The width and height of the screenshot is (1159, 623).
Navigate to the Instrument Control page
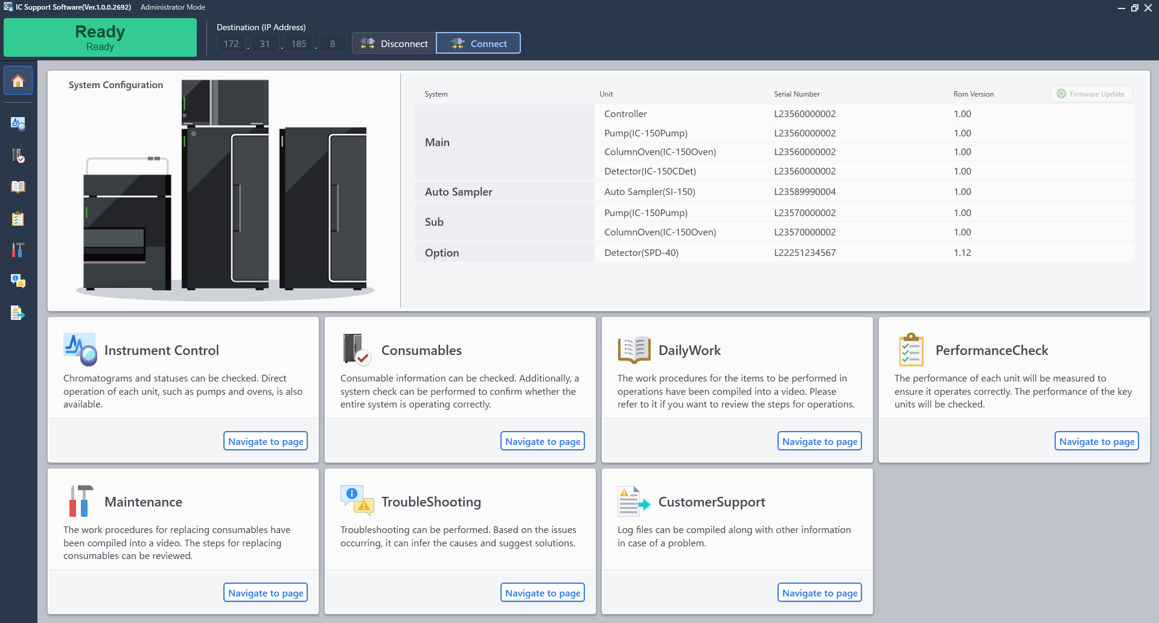click(265, 441)
